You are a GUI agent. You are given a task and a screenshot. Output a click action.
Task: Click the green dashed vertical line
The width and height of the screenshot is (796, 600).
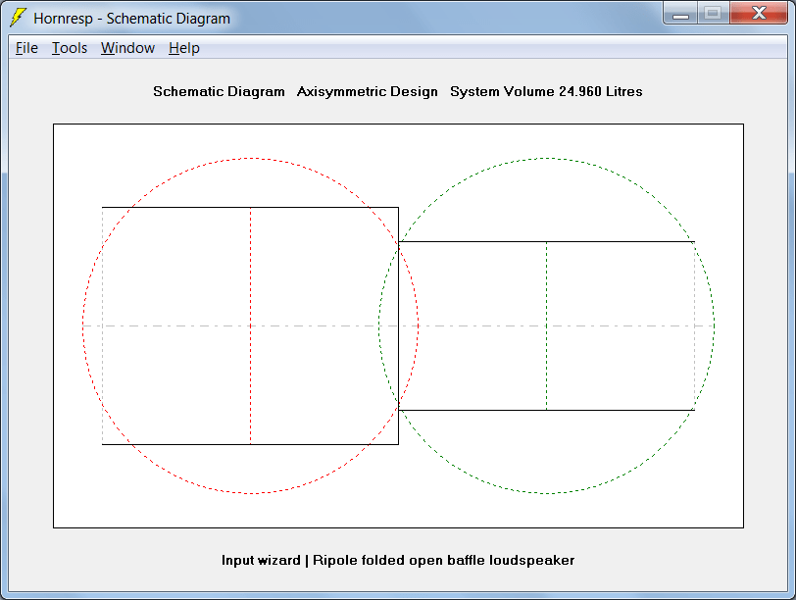(546, 325)
